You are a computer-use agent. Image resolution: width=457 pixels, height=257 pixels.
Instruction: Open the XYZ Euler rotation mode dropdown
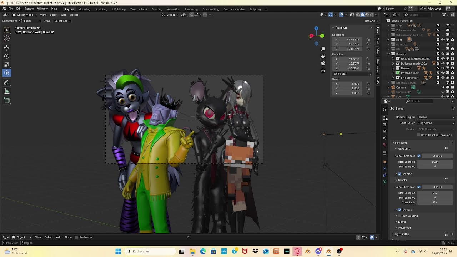click(x=352, y=74)
